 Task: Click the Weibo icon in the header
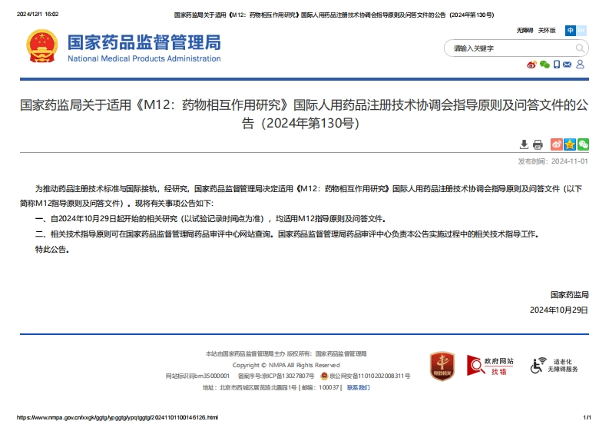pyautogui.click(x=531, y=65)
